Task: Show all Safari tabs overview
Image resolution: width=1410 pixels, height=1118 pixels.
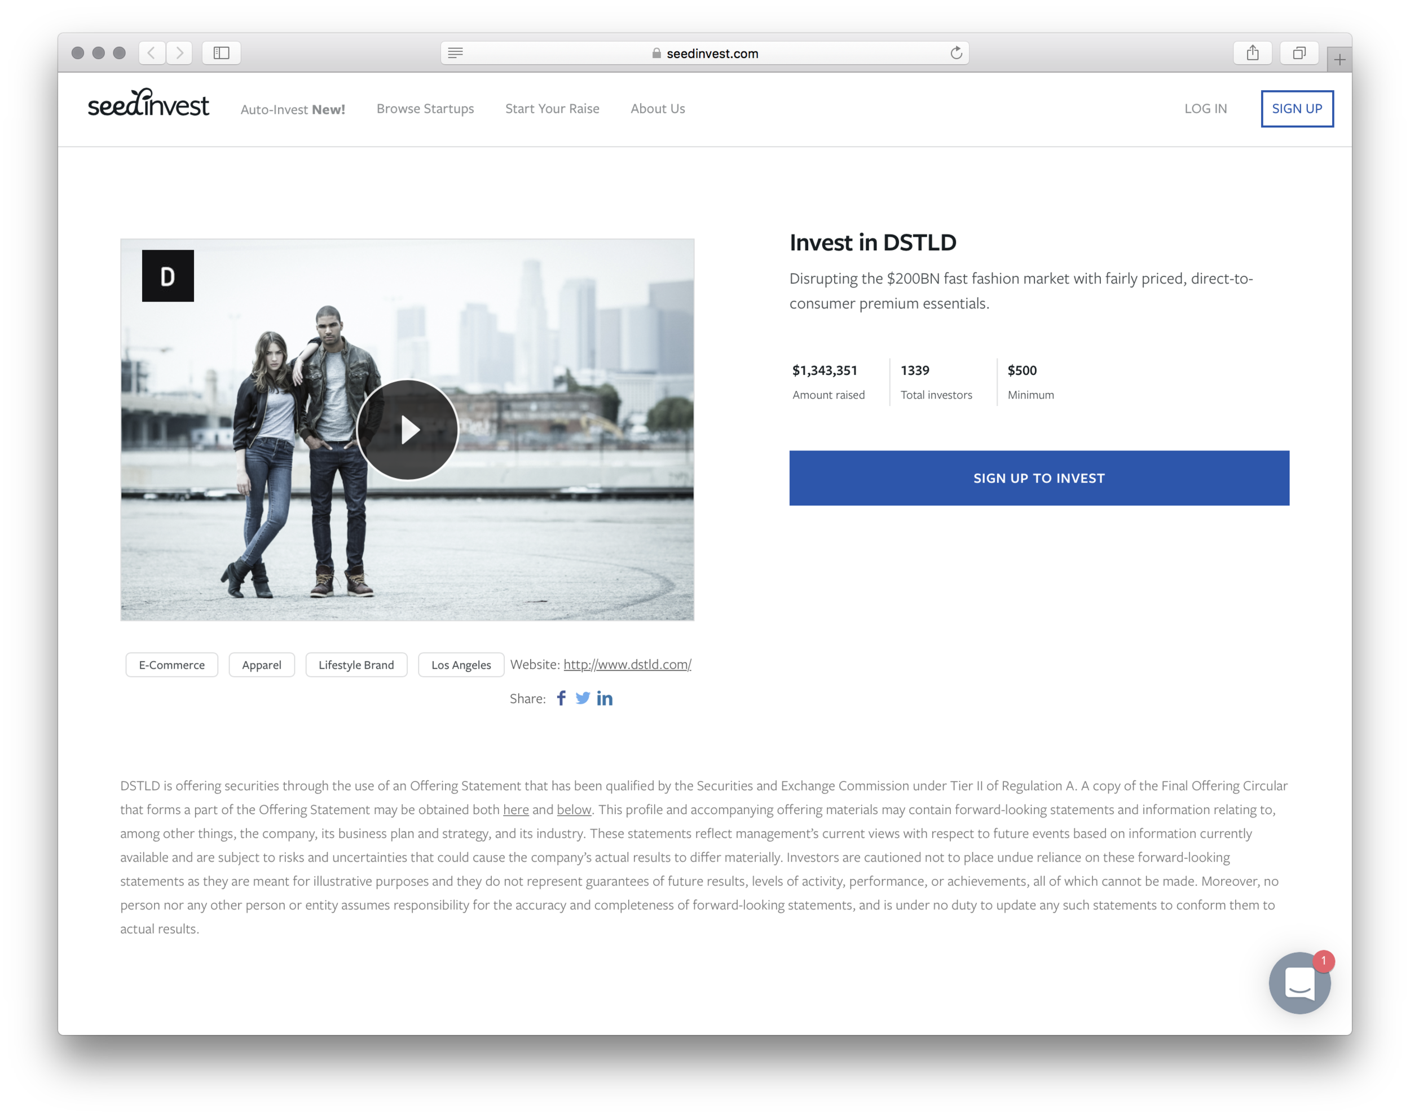Action: click(x=1299, y=53)
